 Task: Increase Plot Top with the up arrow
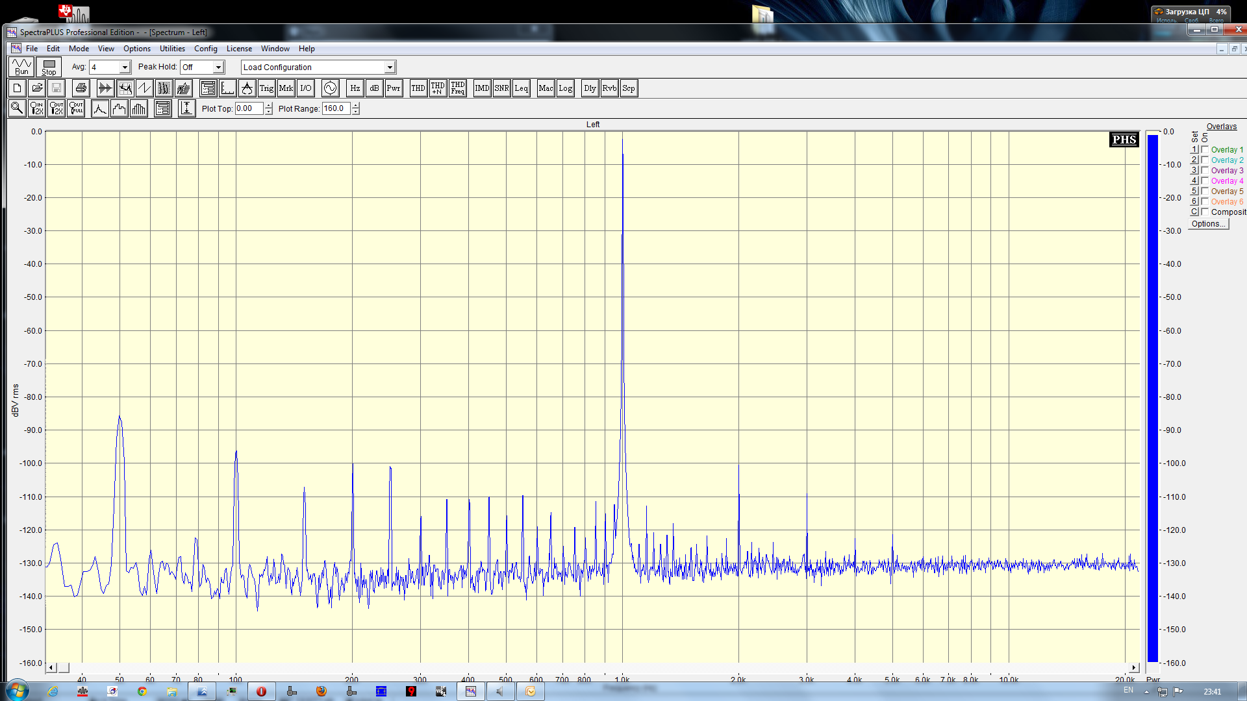click(269, 105)
